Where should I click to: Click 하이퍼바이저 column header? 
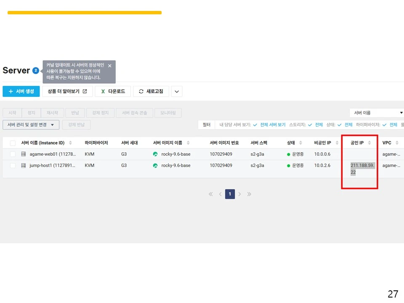96,143
